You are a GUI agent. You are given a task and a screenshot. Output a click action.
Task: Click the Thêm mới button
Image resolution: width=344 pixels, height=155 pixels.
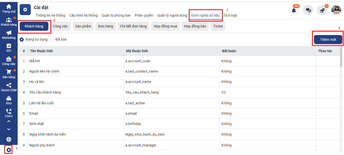pos(328,40)
